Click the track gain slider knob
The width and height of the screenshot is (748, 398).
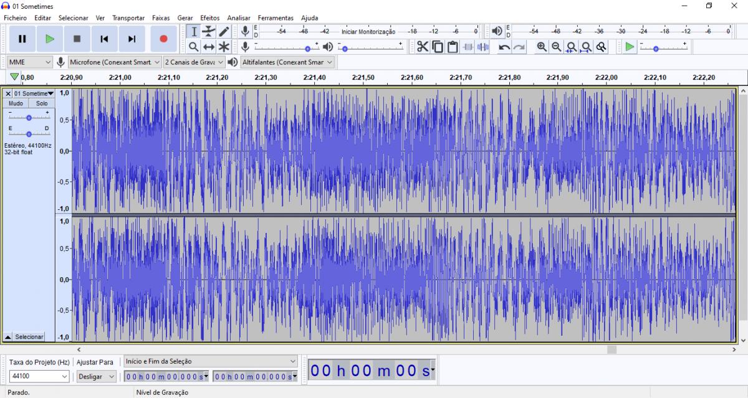[29, 118]
